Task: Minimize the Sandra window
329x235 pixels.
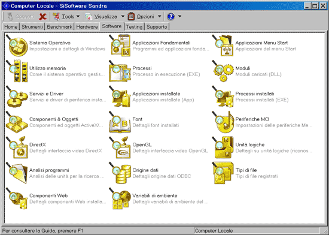Action: (307, 6)
